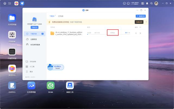Open the home icon in top bar

(x=5, y=4)
